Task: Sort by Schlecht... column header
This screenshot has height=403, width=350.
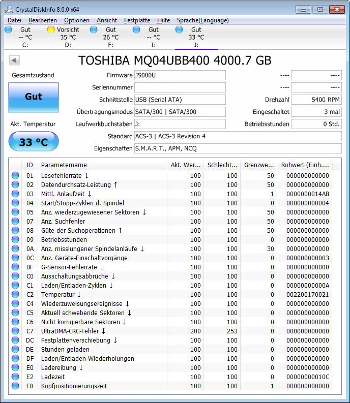Action: tap(222, 165)
